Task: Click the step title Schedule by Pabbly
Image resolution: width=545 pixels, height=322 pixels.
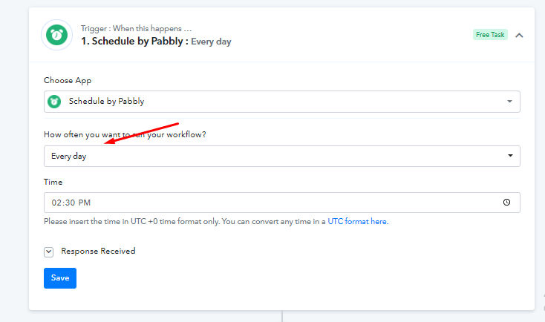Action: tap(132, 42)
